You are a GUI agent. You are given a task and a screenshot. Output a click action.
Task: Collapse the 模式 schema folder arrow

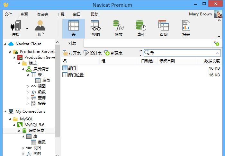click(x=19, y=63)
